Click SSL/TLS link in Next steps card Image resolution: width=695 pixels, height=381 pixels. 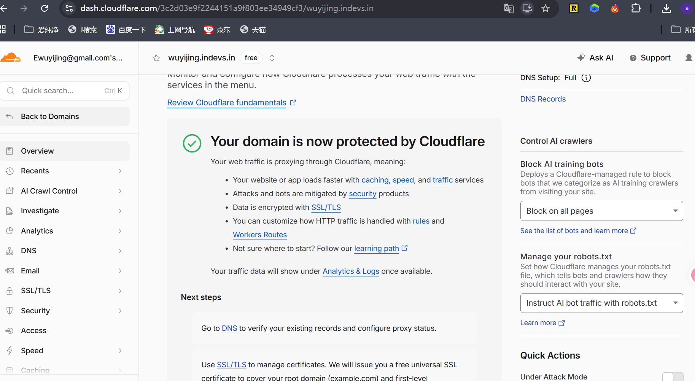coord(232,365)
